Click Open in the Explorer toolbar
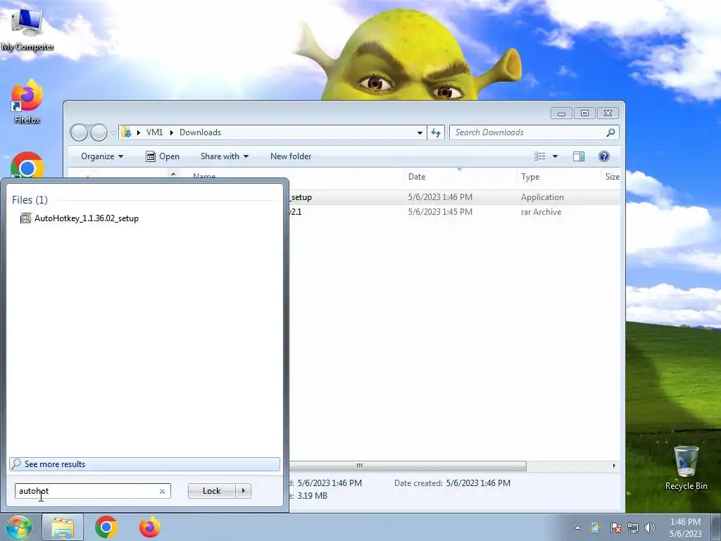This screenshot has width=721, height=541. click(163, 156)
